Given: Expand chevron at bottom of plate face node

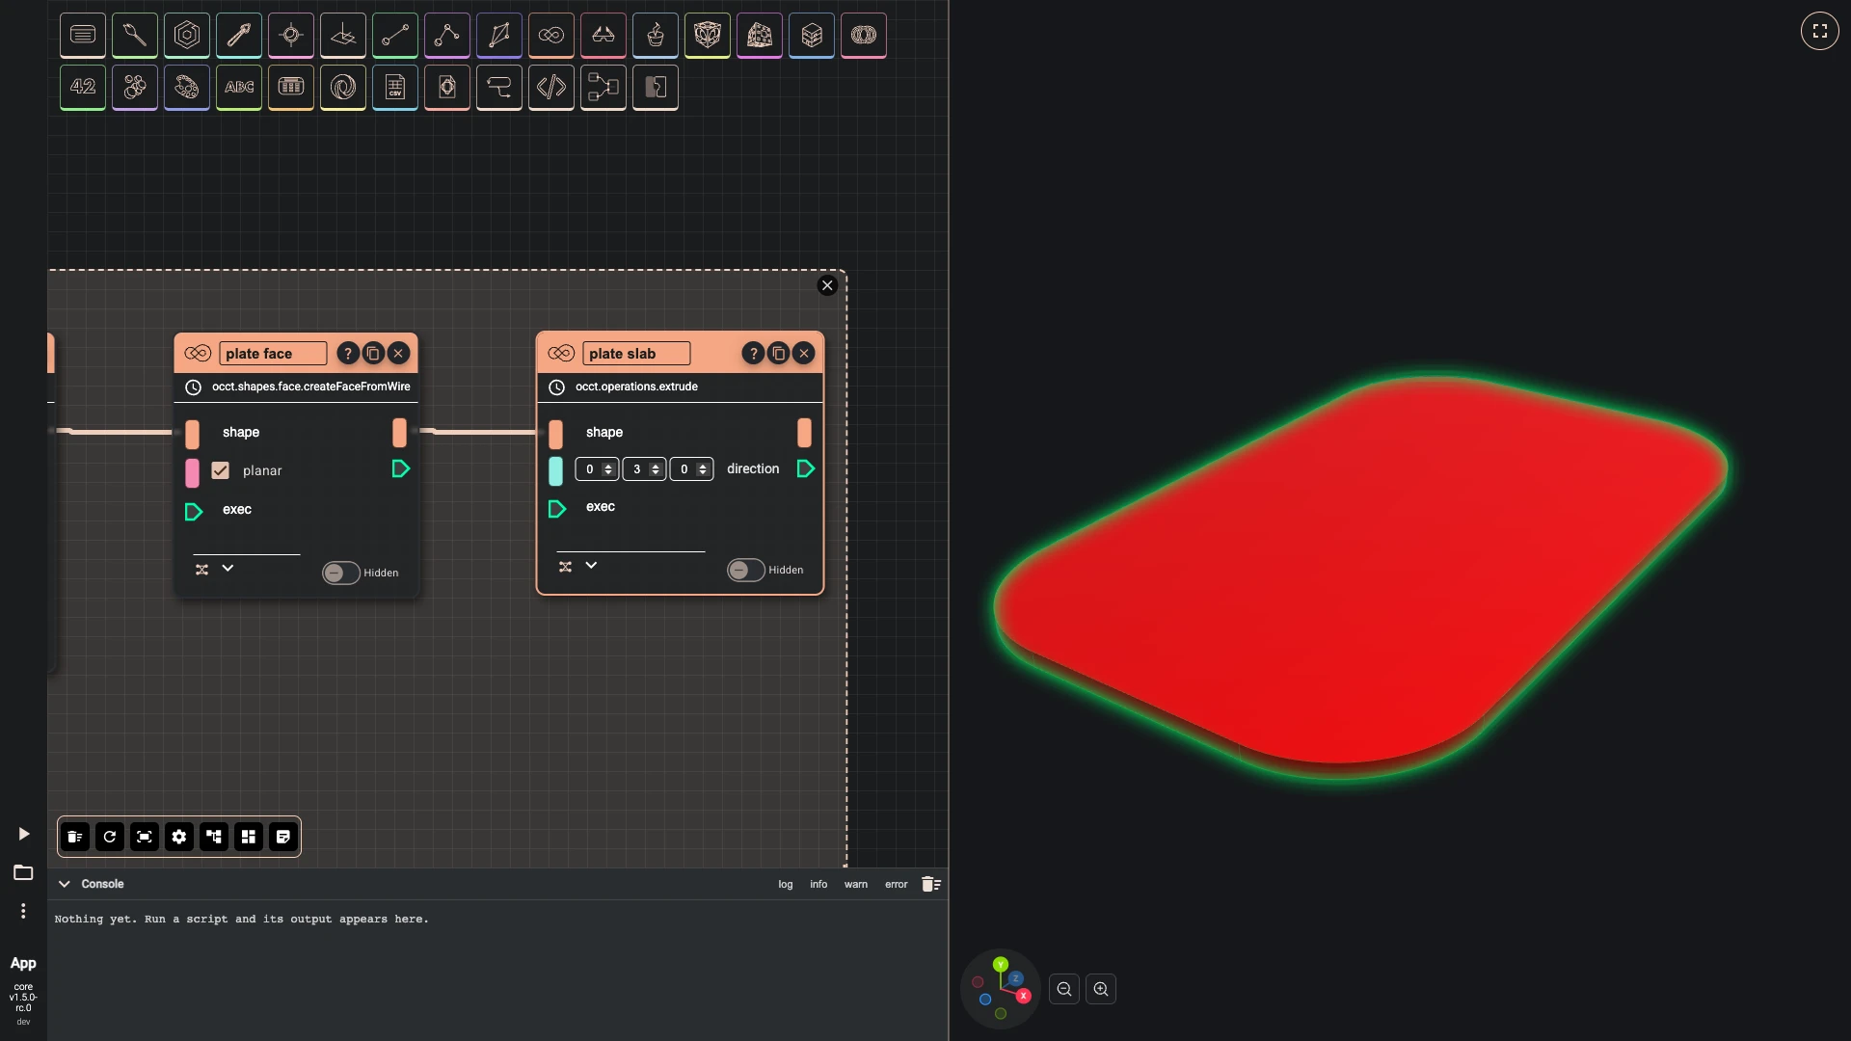Looking at the screenshot, I should [228, 569].
